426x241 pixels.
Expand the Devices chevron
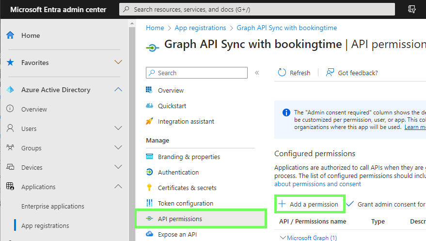[118, 167]
